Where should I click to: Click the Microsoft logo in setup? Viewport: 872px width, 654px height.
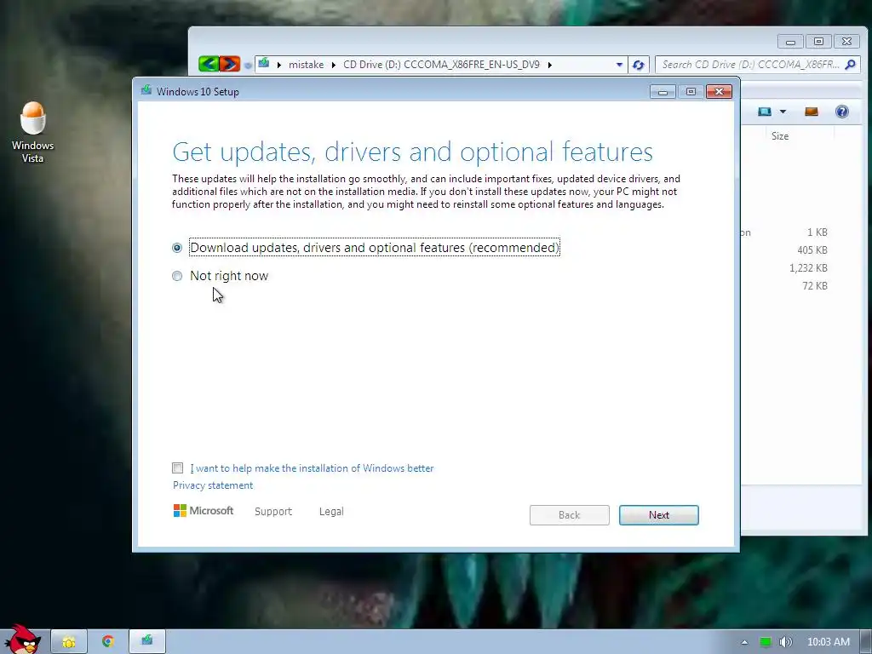click(204, 511)
